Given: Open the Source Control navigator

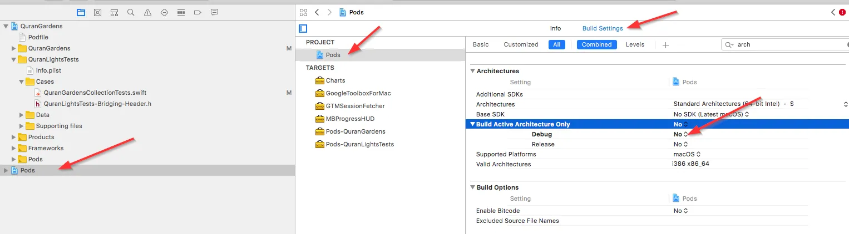Looking at the screenshot, I should [97, 12].
